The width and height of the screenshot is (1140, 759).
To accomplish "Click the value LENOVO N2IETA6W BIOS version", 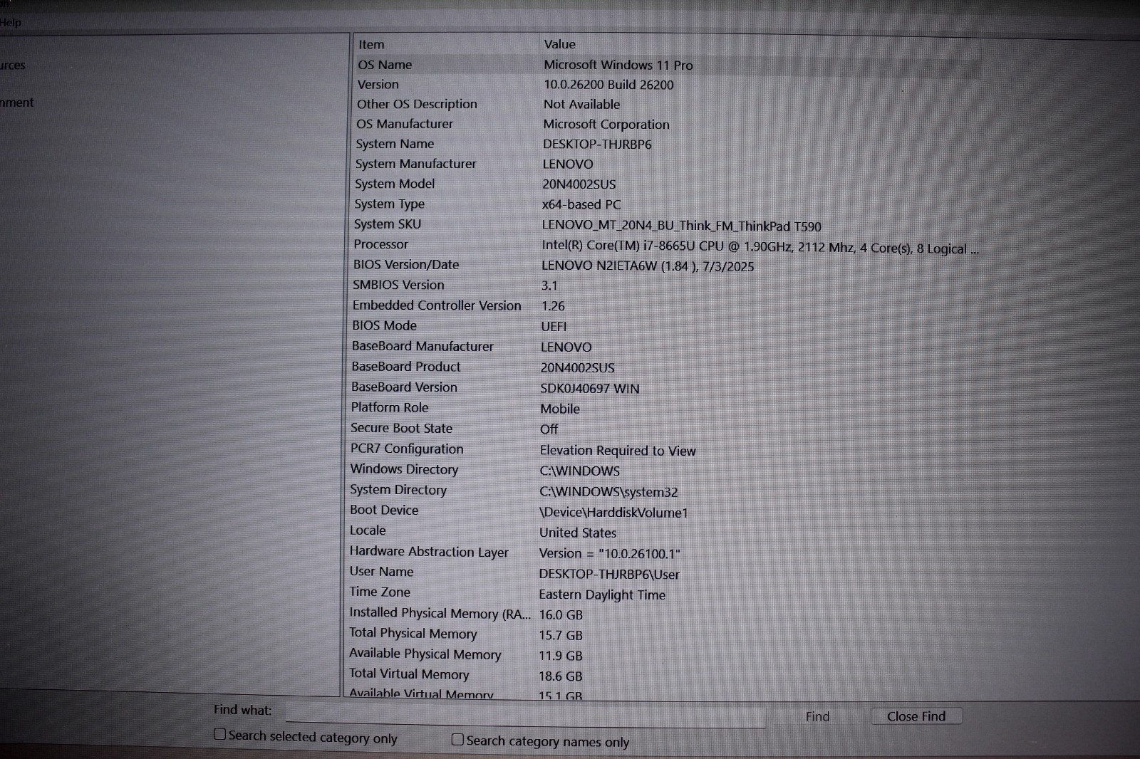I will [x=647, y=266].
